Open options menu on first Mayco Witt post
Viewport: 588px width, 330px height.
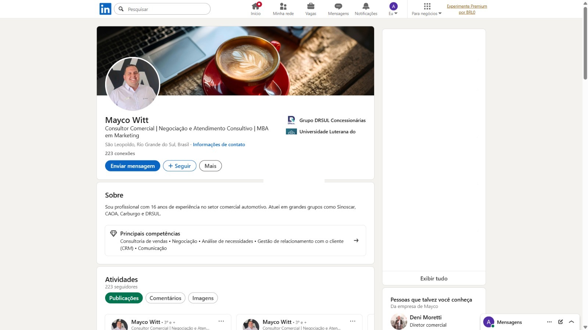point(221,321)
